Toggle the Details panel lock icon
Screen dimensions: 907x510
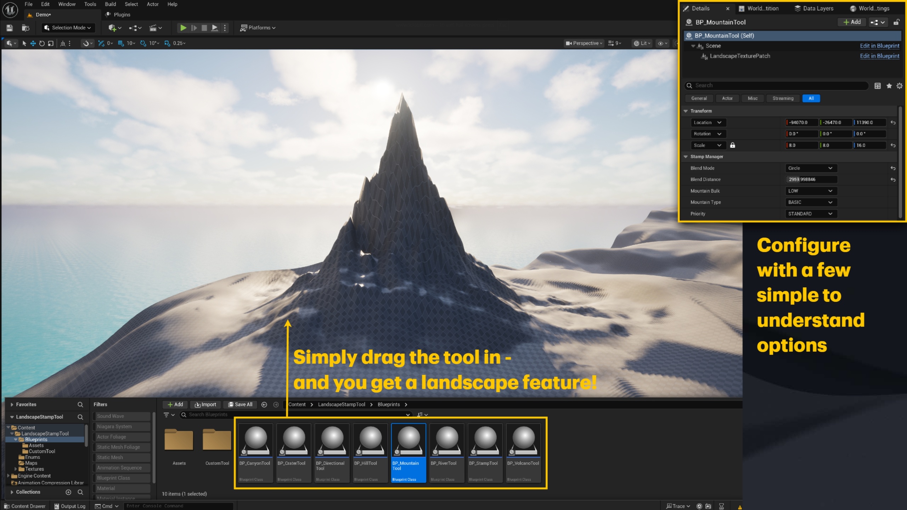click(896, 22)
